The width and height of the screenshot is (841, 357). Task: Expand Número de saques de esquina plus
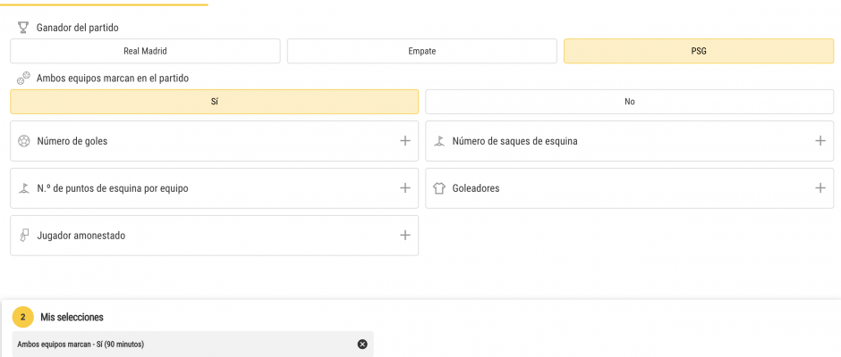820,141
